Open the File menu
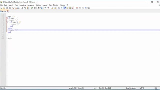Image resolution: width=160 pixels, height=90 pixels. [x=1, y=5]
